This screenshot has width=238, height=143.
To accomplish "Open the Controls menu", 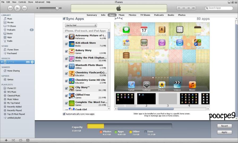I will (x=22, y=2).
